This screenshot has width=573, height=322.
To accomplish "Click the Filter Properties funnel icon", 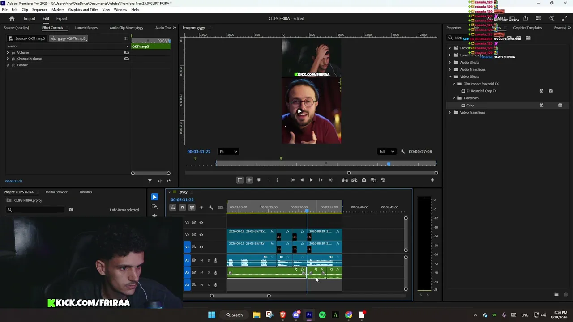I will click(x=150, y=181).
